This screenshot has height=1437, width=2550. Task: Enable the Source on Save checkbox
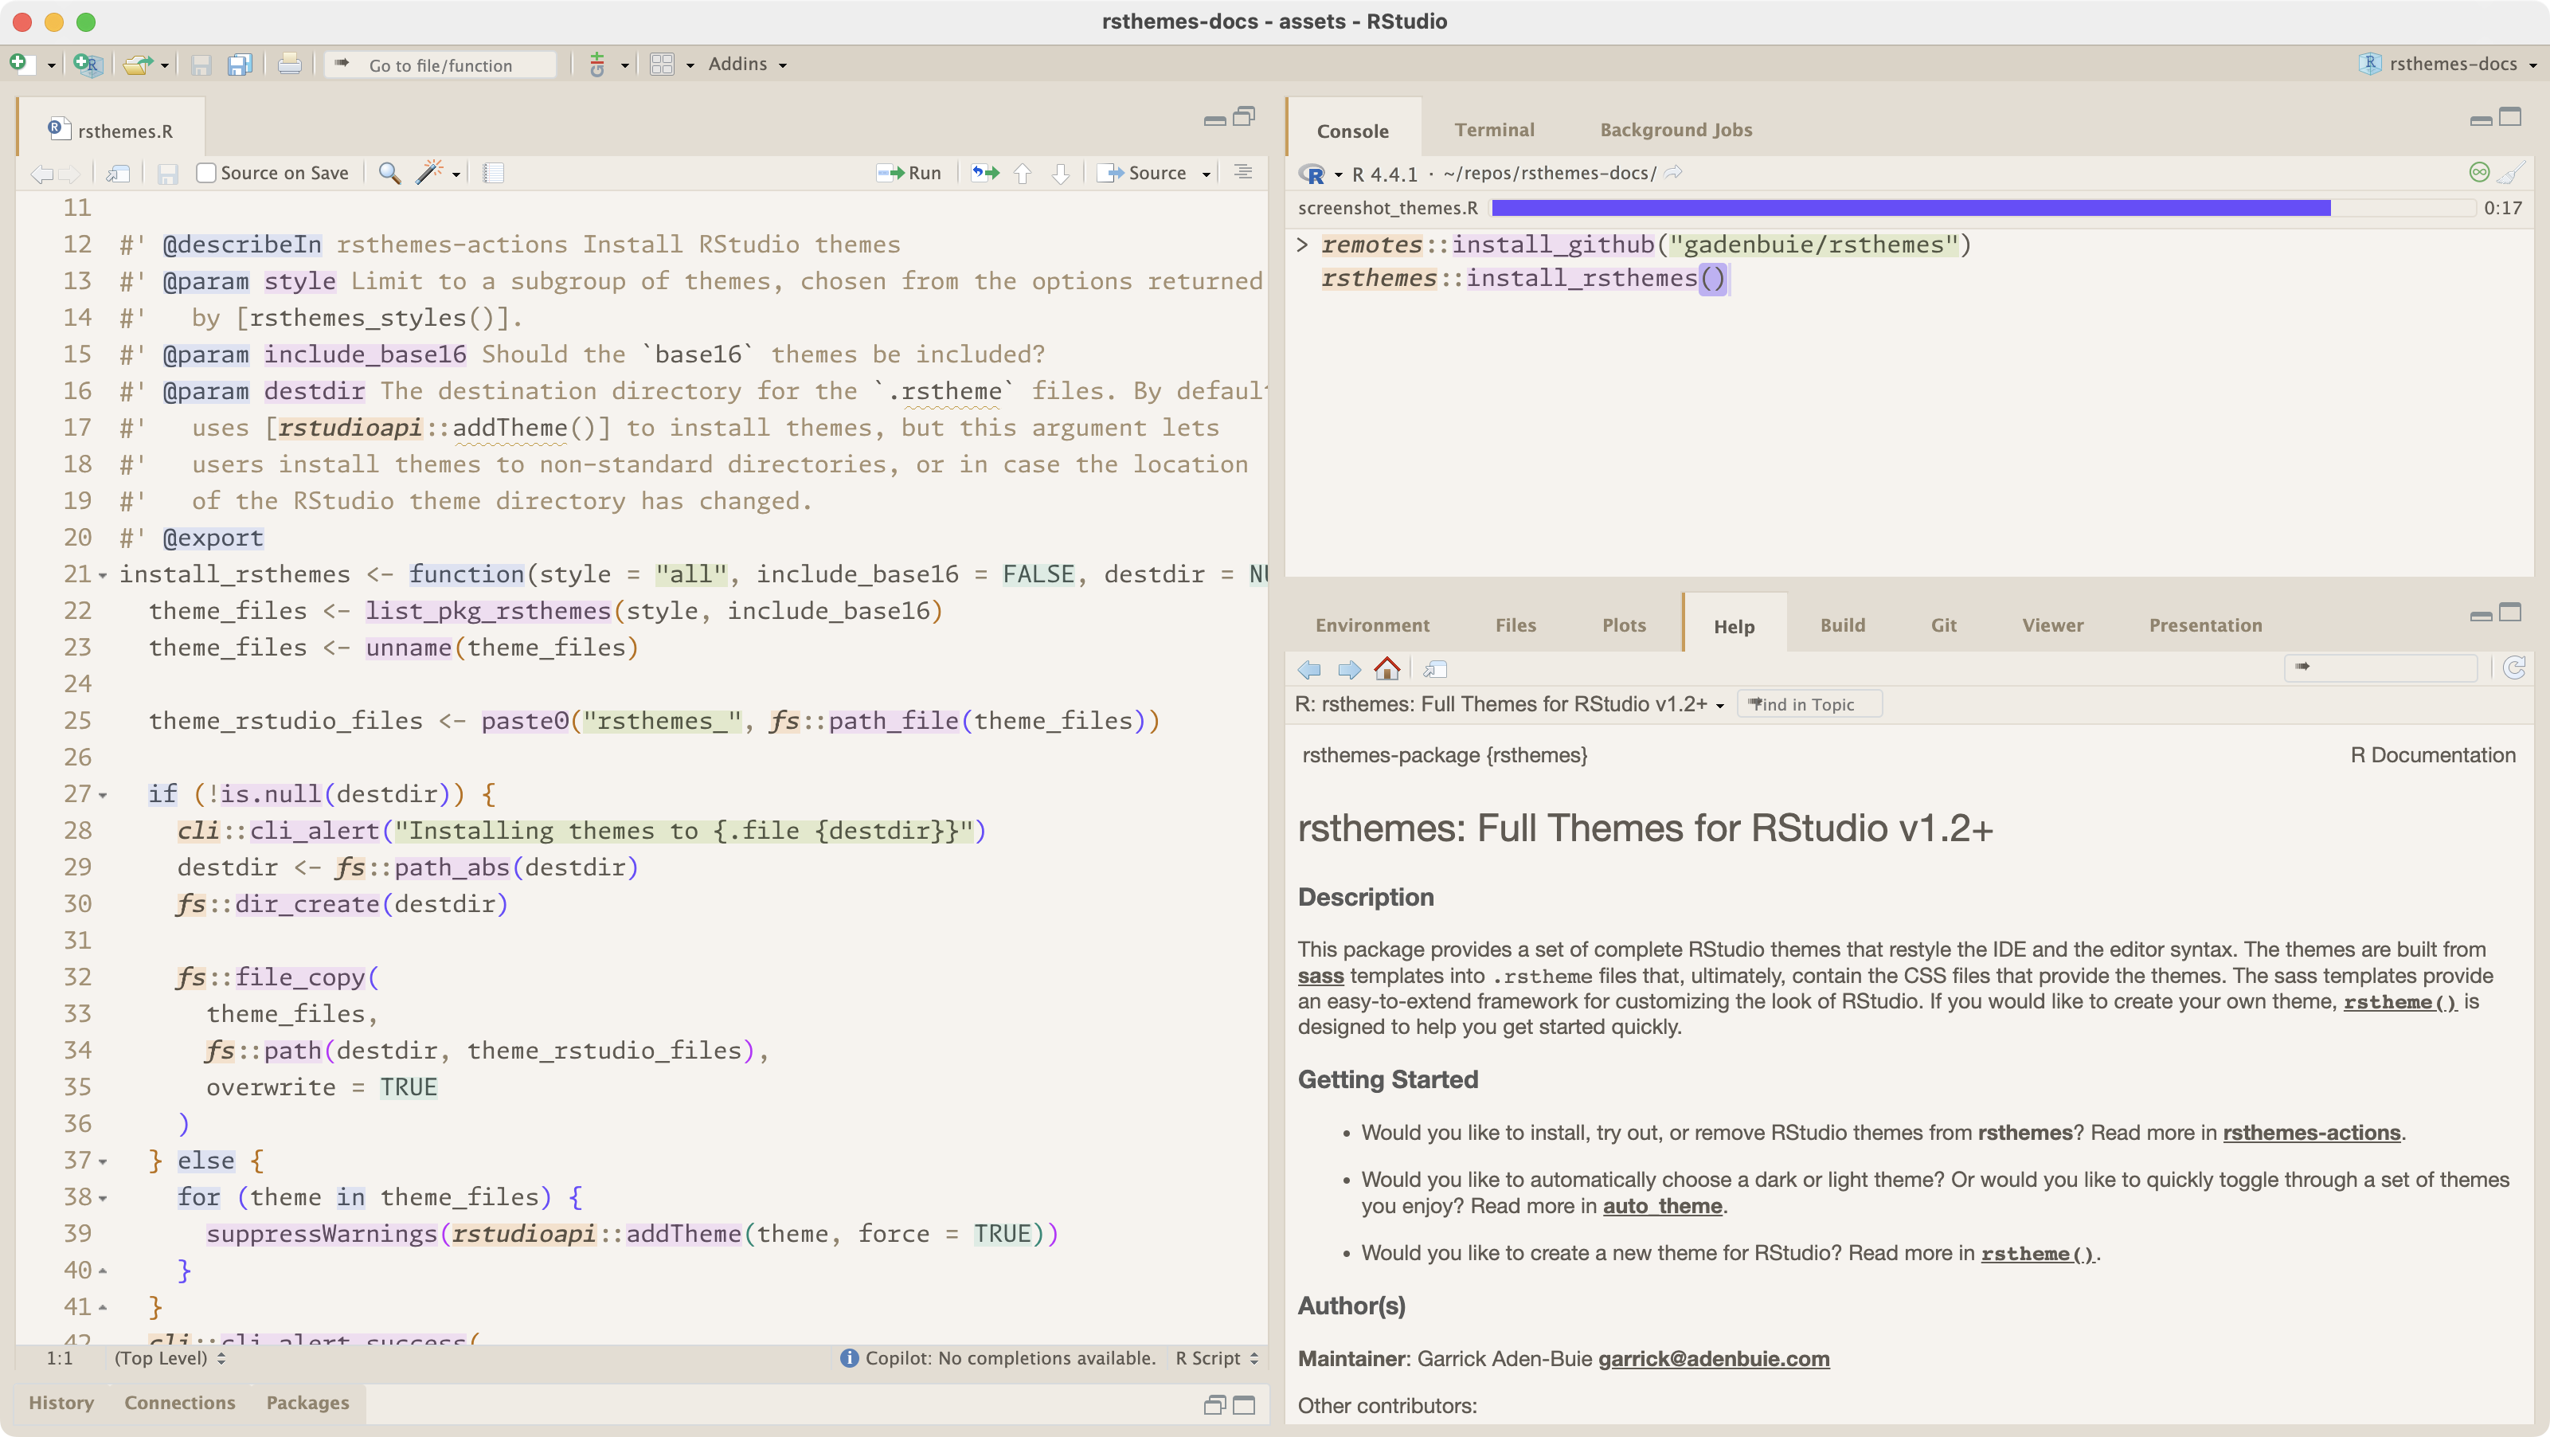[x=206, y=174]
